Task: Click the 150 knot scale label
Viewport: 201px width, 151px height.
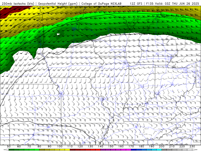Action: tap(111, 146)
